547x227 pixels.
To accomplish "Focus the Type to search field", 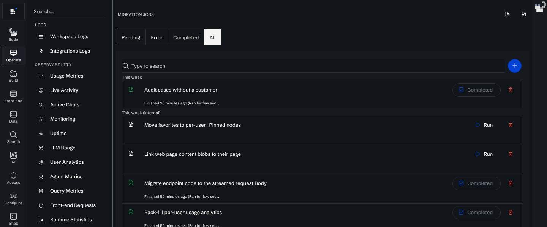I will click(313, 66).
